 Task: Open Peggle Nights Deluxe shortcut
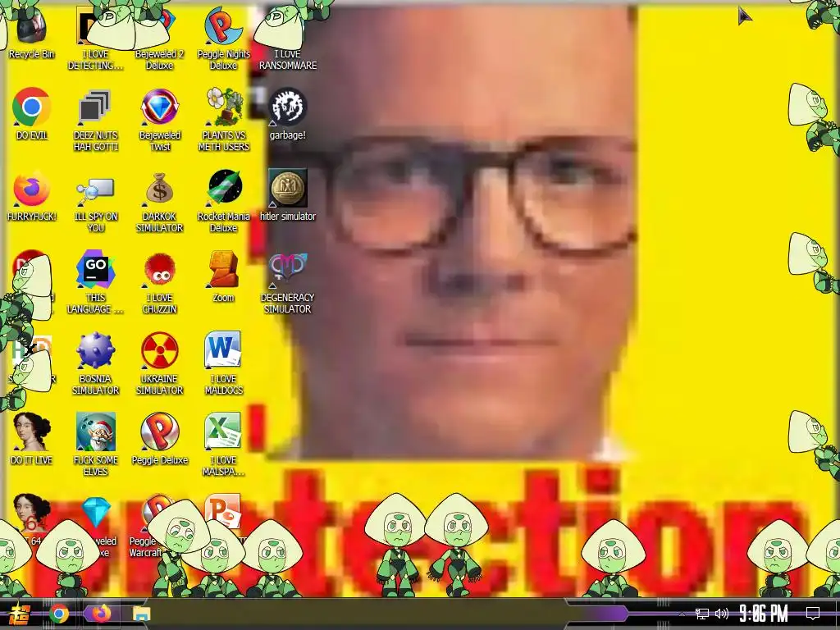coord(223,25)
